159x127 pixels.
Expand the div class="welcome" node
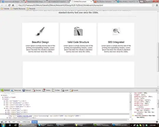tap(4, 105)
